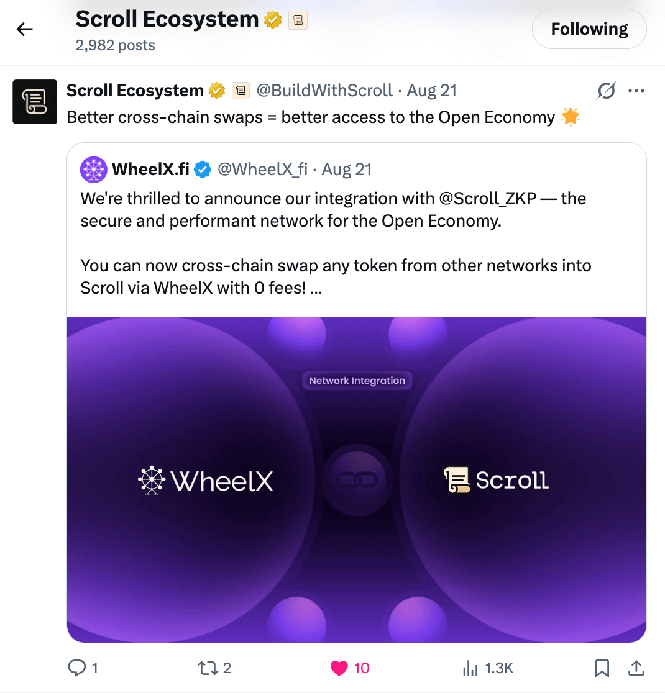Viewport: 665px width, 693px height.
Task: Click the Scroll Ecosystem profile avatar
Action: click(x=35, y=102)
